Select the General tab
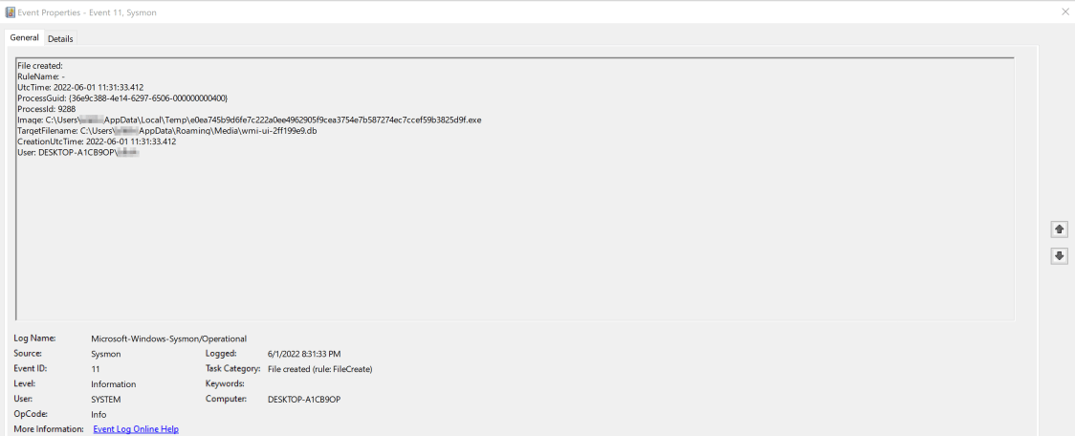1075x436 pixels. point(24,37)
